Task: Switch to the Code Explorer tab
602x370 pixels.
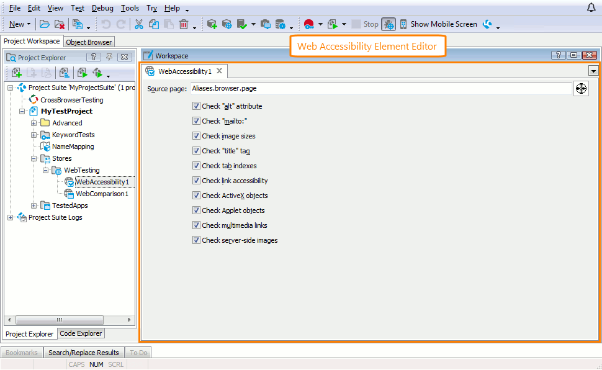Action: pos(81,333)
